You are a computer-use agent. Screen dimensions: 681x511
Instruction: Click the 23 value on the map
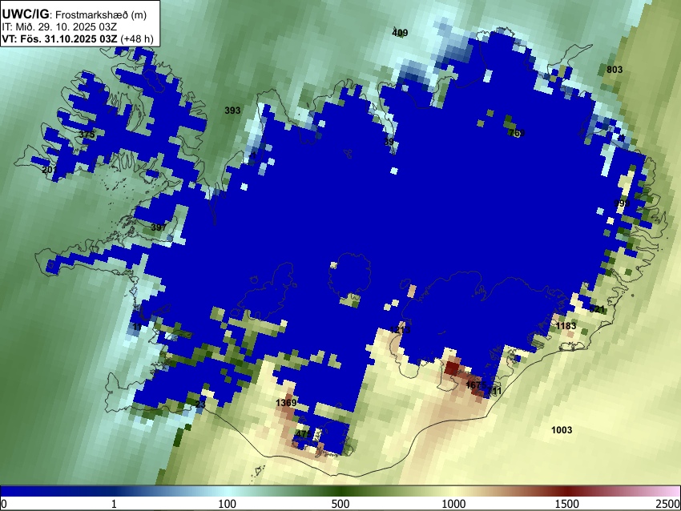tap(200, 404)
